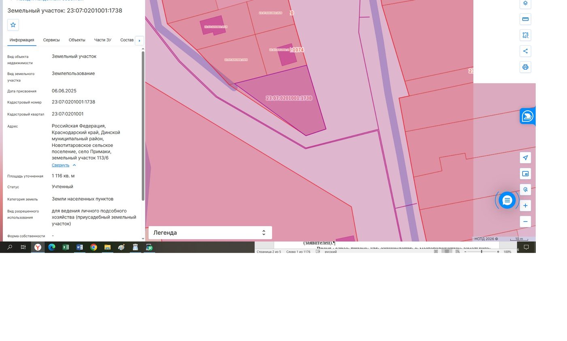Switch to the Состав tab
Screen dimensions: 567x341
(127, 40)
